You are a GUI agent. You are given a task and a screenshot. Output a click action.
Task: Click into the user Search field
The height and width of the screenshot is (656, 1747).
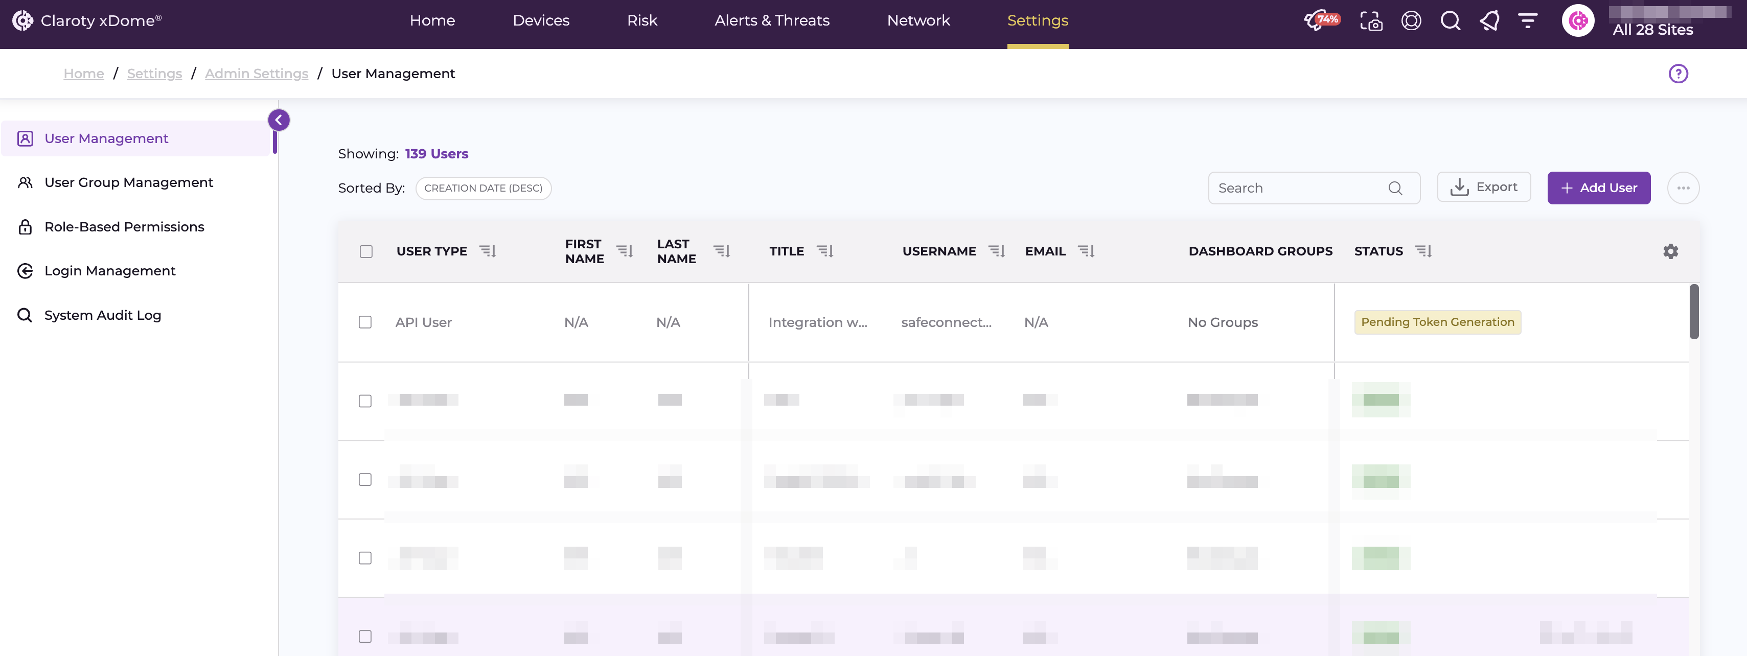[1314, 188]
